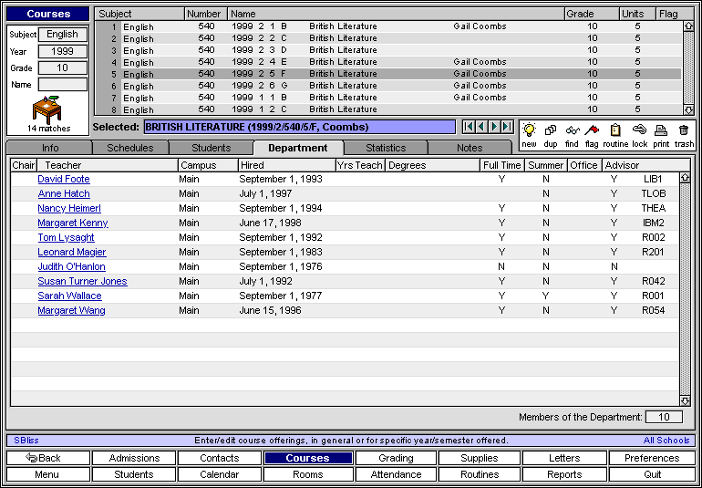
Task: Open Margaret Kenny teacher link
Action: tap(73, 223)
